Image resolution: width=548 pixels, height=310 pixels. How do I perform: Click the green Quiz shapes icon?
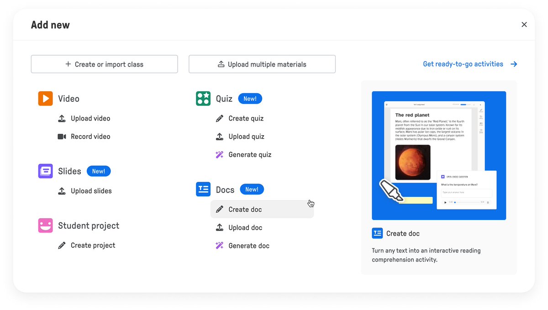[x=203, y=99]
